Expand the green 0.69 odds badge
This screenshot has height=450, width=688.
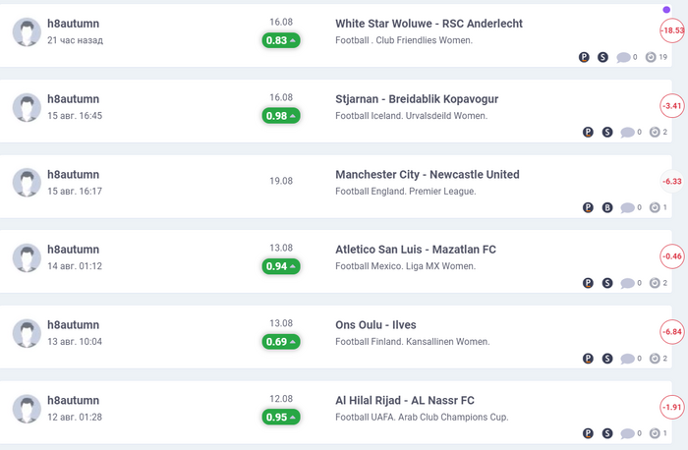point(281,341)
